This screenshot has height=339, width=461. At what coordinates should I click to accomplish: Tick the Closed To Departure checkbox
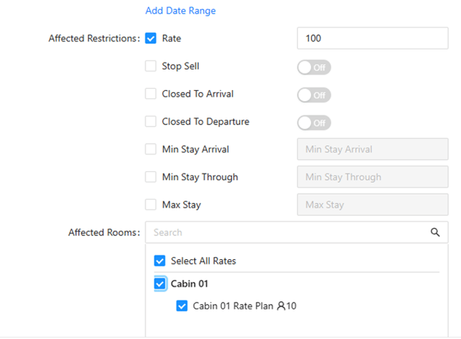coord(151,122)
